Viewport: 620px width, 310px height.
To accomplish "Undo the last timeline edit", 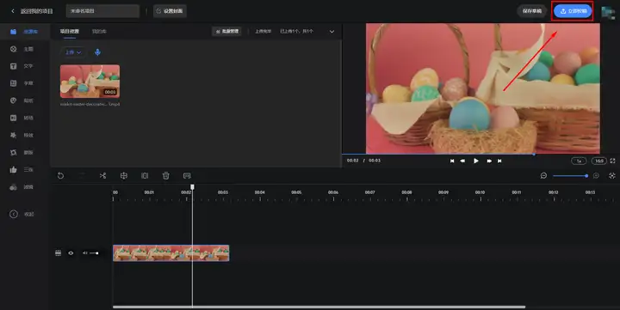I will click(60, 176).
